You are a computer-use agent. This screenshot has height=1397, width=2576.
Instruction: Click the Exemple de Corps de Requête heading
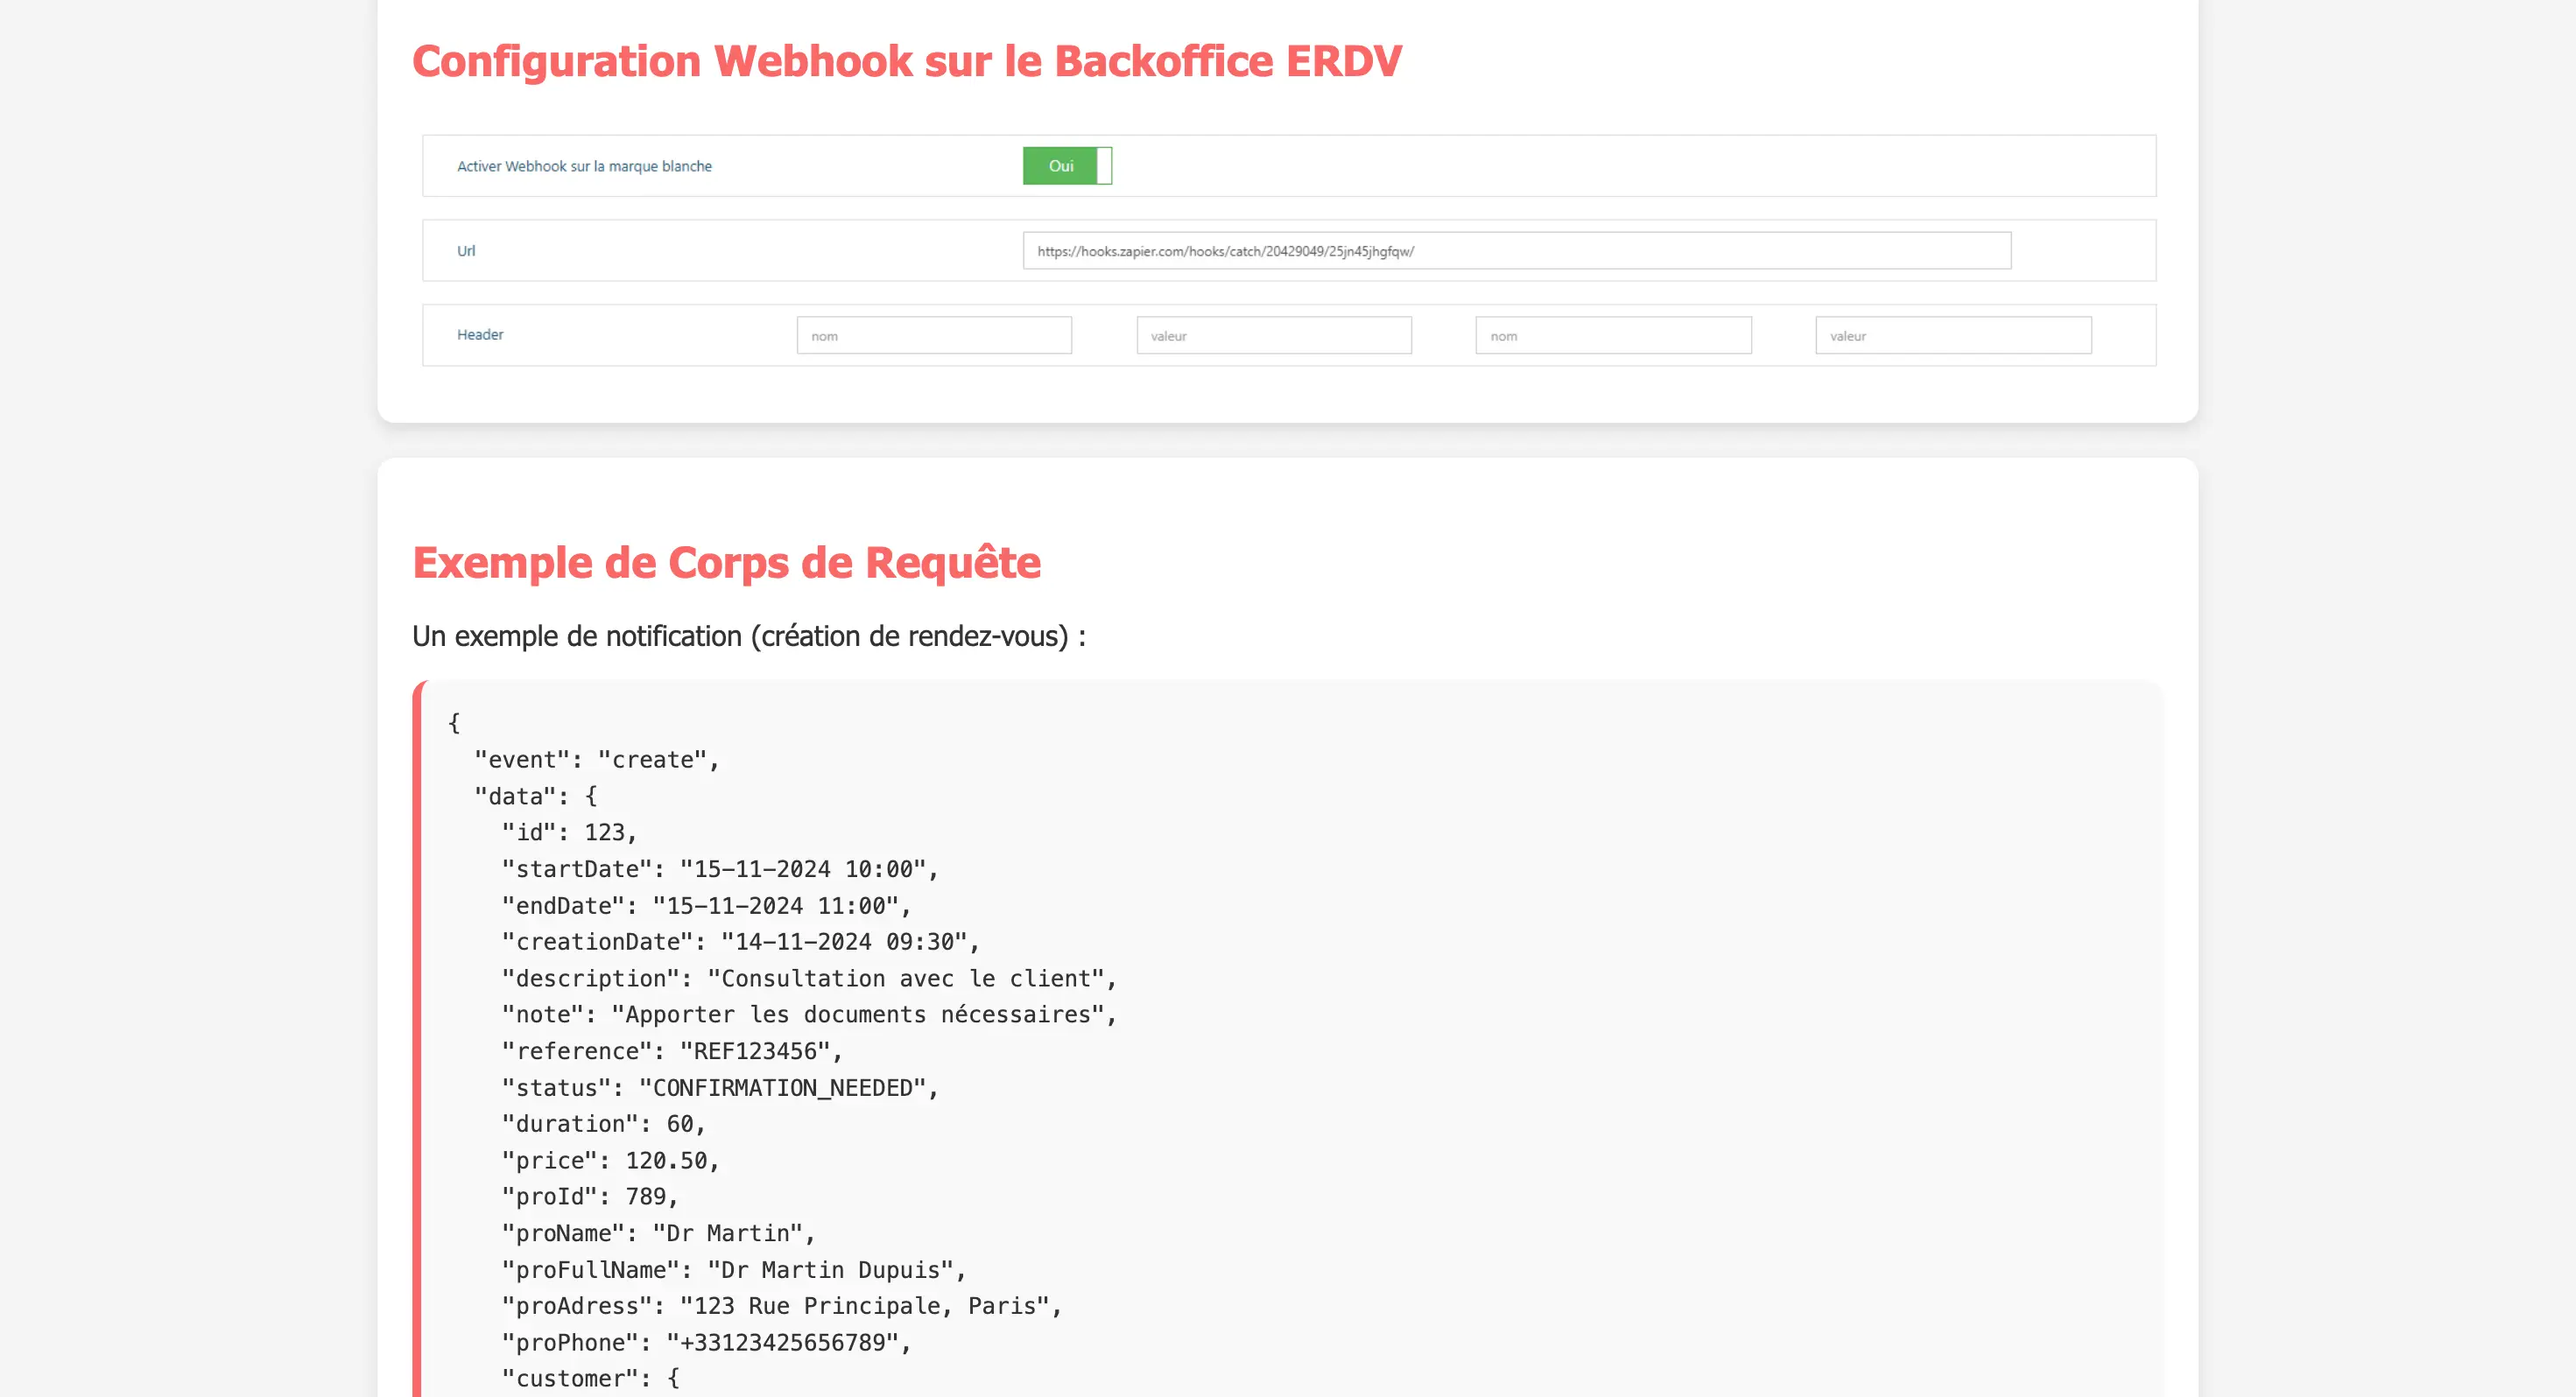click(726, 563)
